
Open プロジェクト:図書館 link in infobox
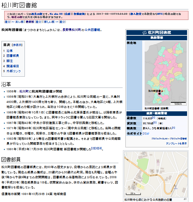(178, 139)
